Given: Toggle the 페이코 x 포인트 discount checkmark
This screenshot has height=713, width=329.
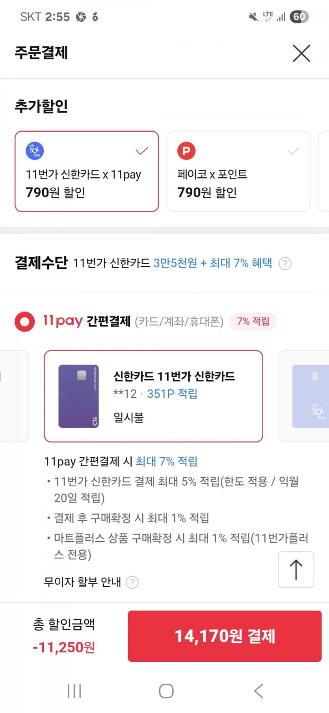Looking at the screenshot, I should (294, 151).
